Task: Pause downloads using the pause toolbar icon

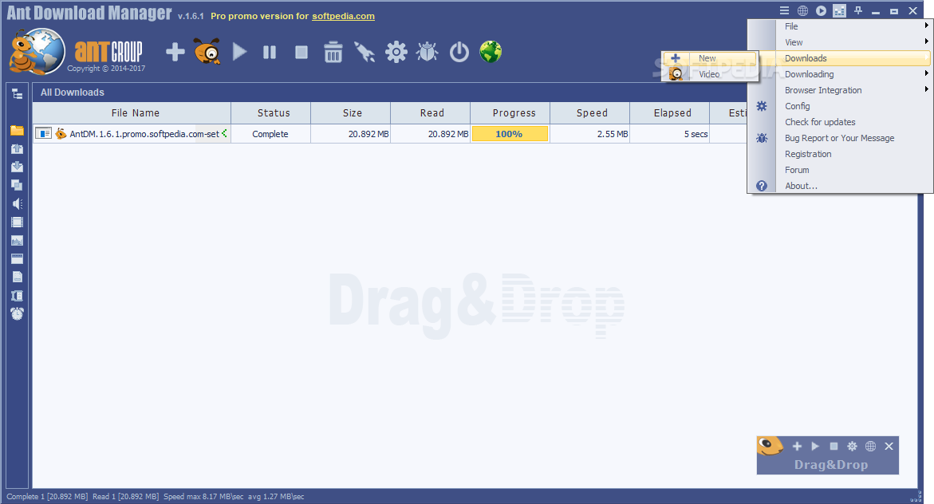Action: (x=270, y=53)
